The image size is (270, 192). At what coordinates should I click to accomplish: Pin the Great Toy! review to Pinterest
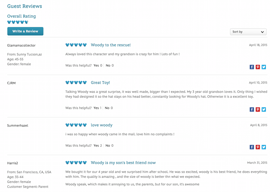tap(257, 109)
